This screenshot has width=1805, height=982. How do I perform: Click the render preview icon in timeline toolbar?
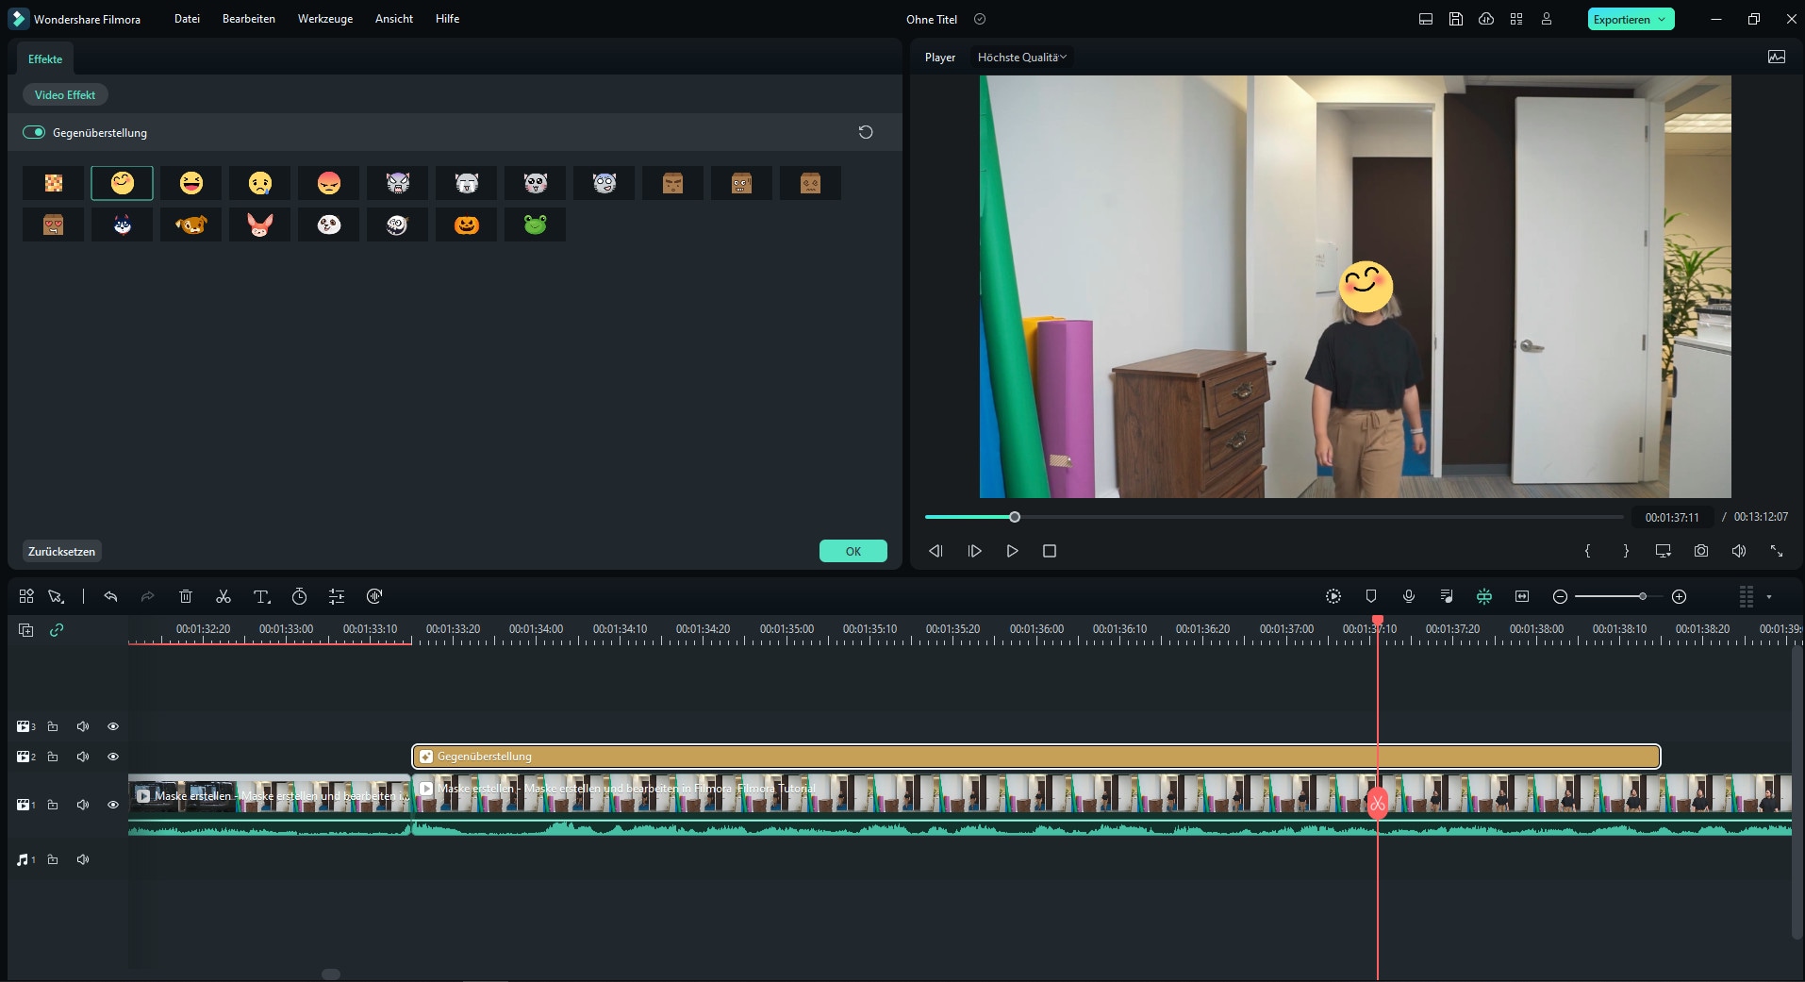[1333, 596]
